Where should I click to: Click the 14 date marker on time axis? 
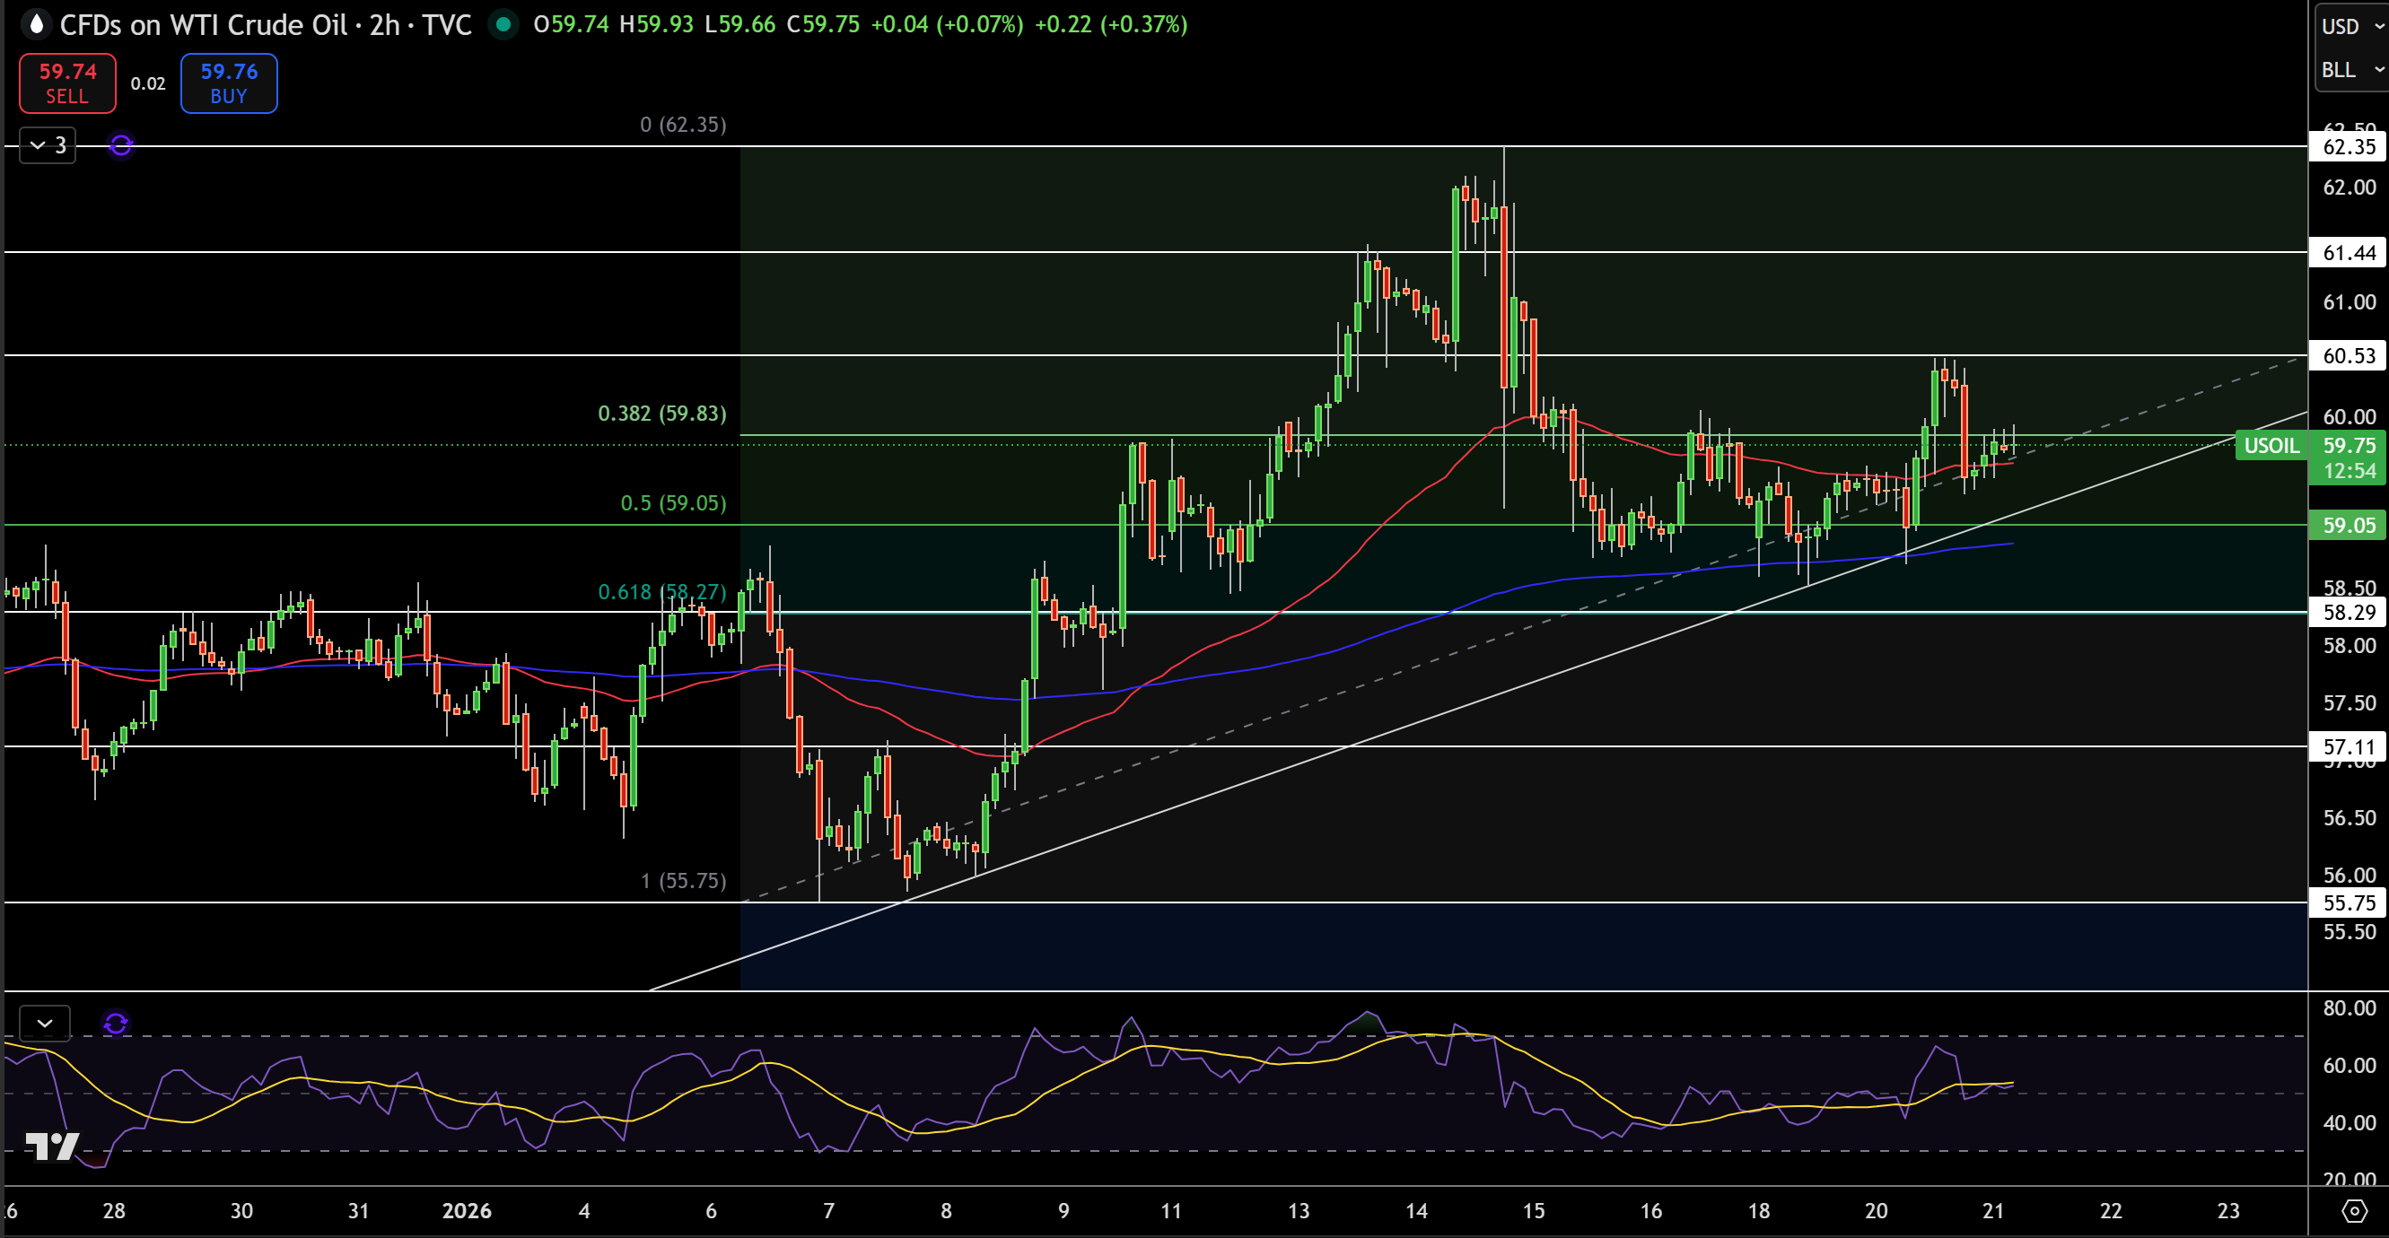1416,1210
